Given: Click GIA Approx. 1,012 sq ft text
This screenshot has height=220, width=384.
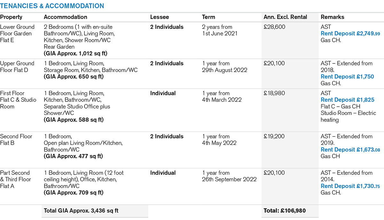Looking at the screenshot, I should pyautogui.click(x=76, y=53).
